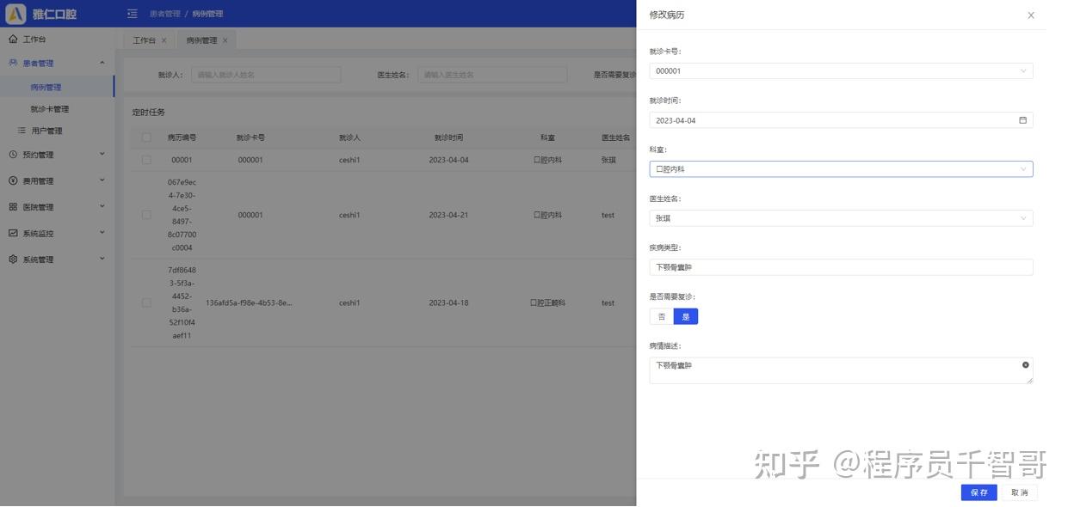Check the row dated 2023-04-21
1074x507 pixels.
coord(146,215)
